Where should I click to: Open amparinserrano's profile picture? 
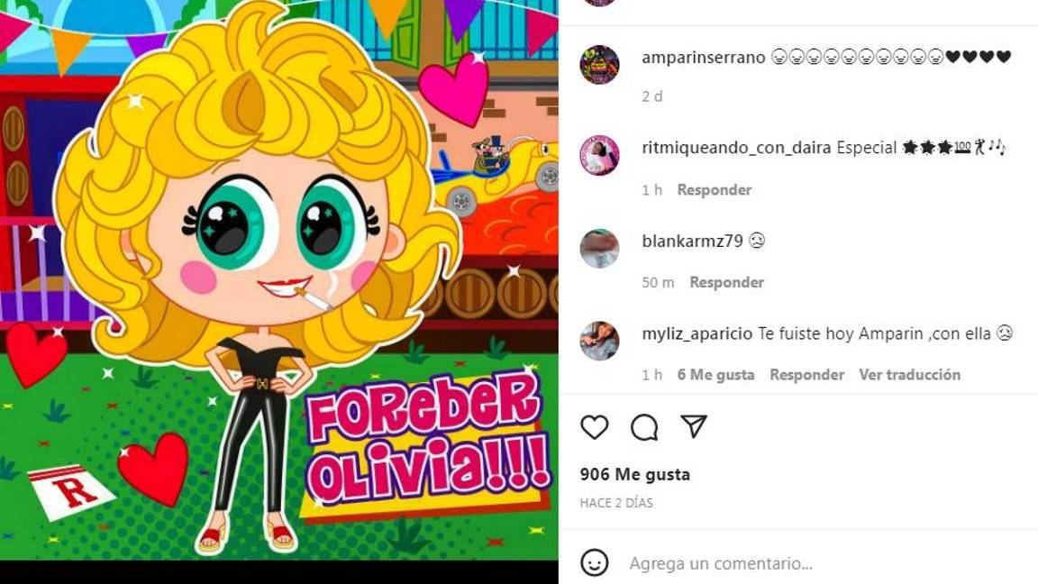[x=599, y=64]
